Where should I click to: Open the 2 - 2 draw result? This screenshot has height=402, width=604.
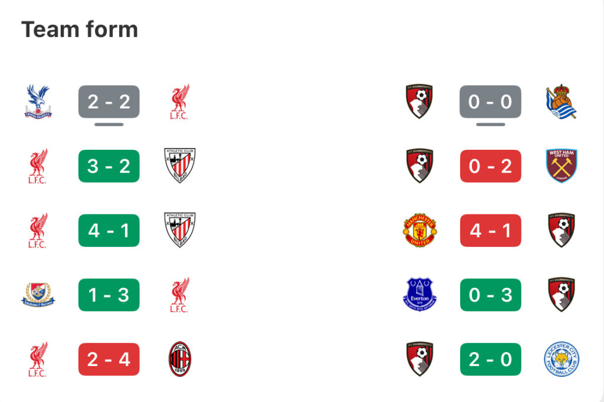pos(109,101)
